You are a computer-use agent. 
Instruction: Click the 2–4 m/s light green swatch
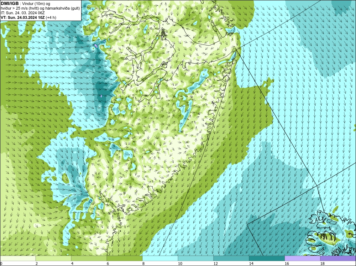click(53, 258)
